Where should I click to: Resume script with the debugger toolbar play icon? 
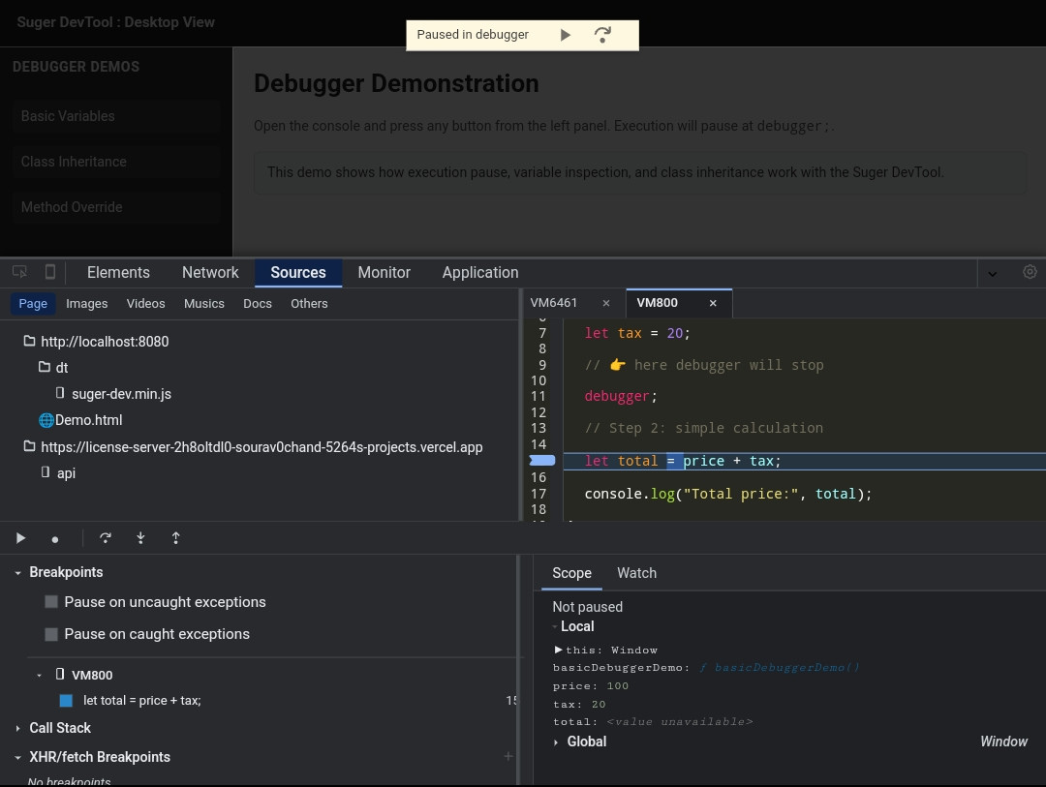click(20, 538)
